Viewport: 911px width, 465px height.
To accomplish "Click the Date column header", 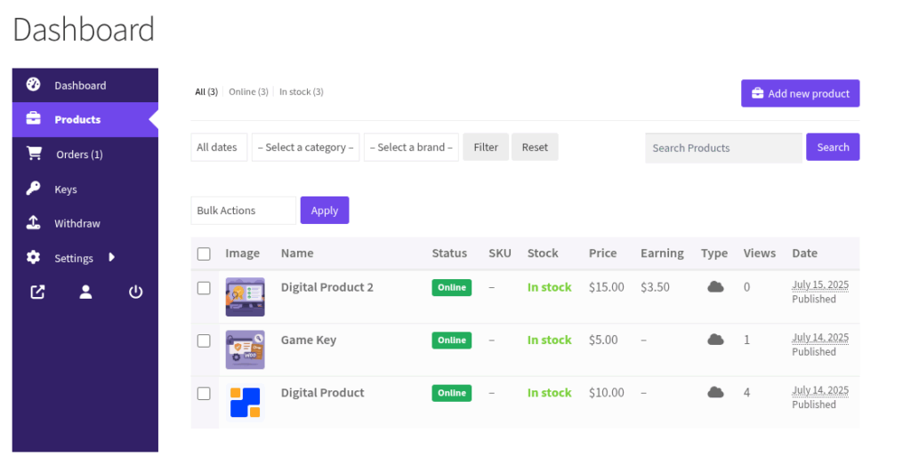I will point(804,253).
